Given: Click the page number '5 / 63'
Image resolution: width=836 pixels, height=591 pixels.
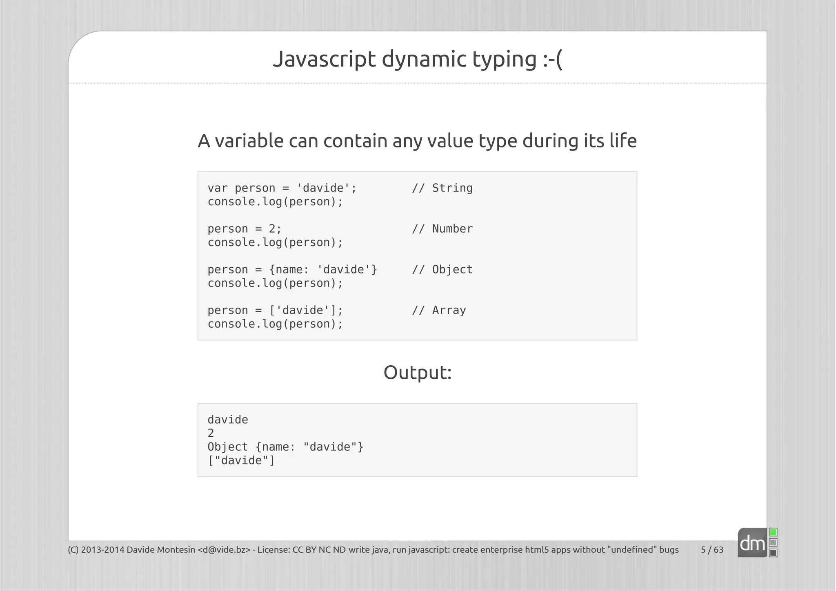Looking at the screenshot, I should tap(712, 550).
